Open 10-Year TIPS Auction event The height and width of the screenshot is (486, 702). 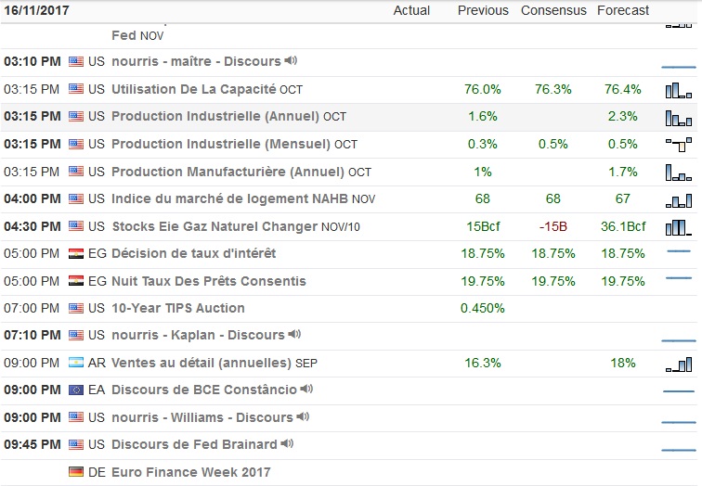click(x=178, y=308)
